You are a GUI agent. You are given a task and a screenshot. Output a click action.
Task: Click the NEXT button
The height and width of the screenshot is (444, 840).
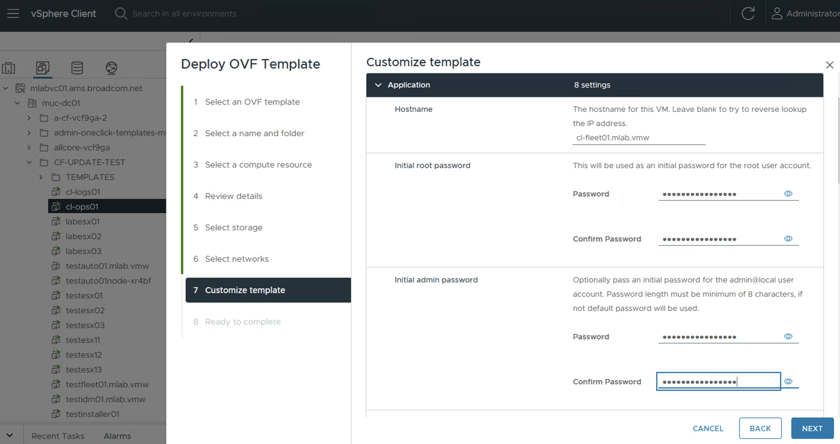[x=812, y=428]
